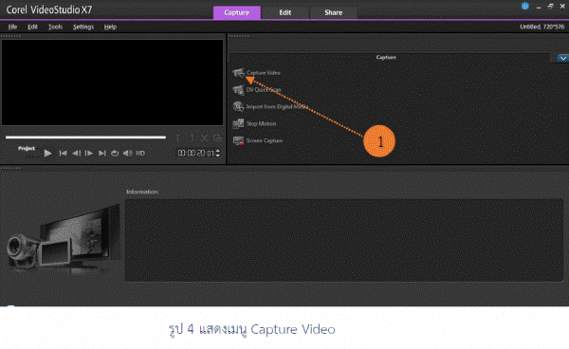Select Project playback mode
The width and height of the screenshot is (569, 349).
(x=27, y=148)
